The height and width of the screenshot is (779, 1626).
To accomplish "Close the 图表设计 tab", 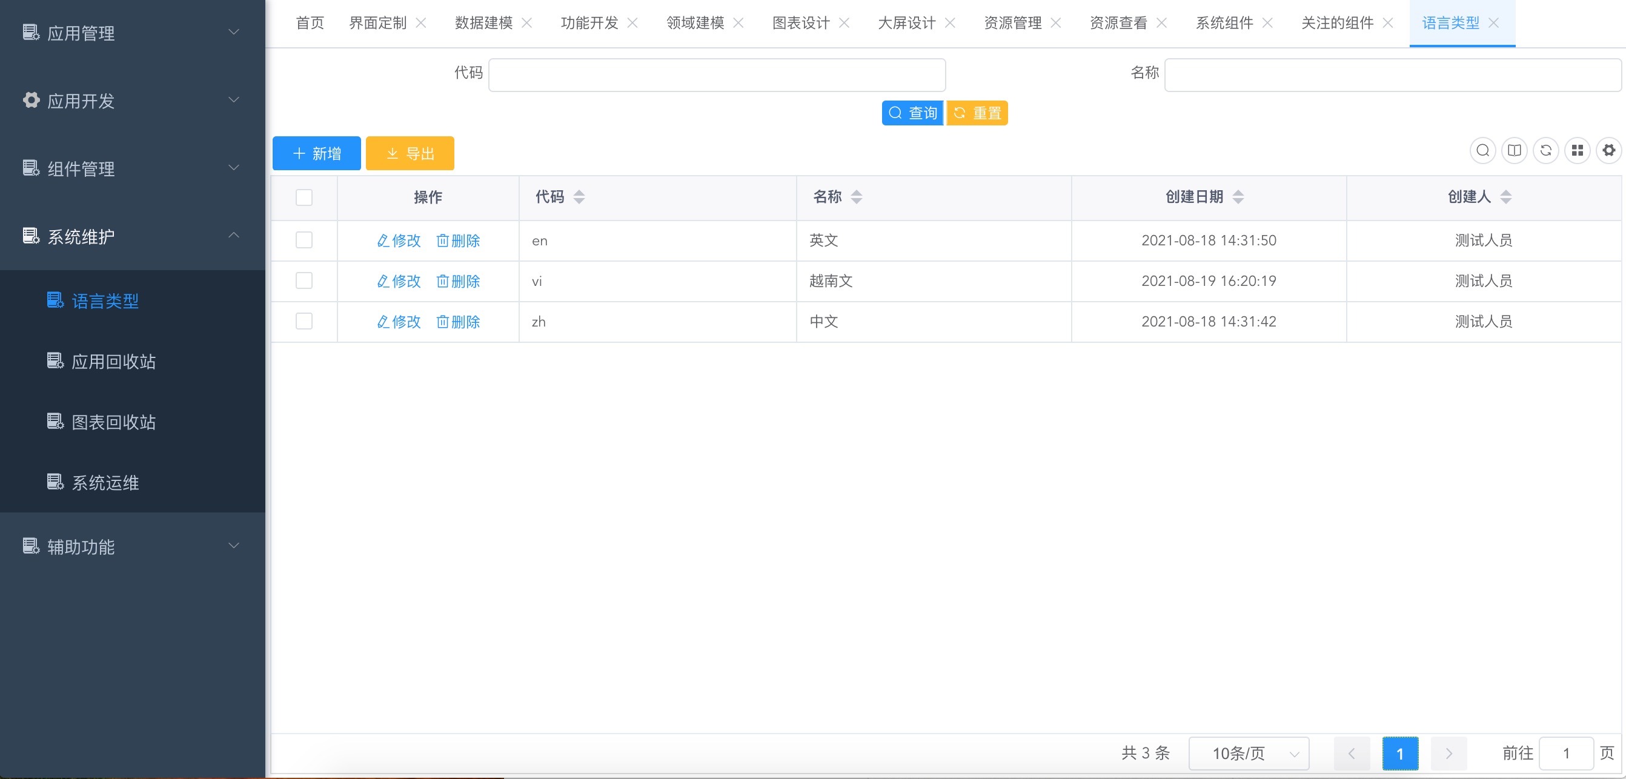I will point(844,24).
